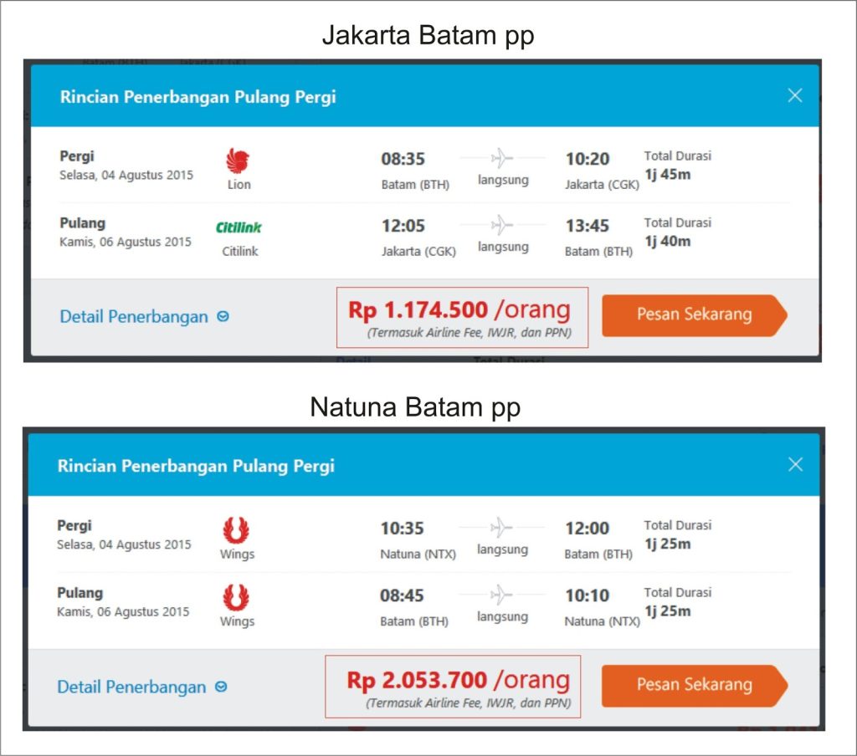Image resolution: width=857 pixels, height=756 pixels.
Task: Close the Jakarta Batam flight details dialog
Action: coord(795,95)
